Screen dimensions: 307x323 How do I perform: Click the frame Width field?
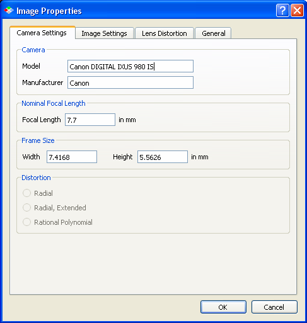[72, 157]
